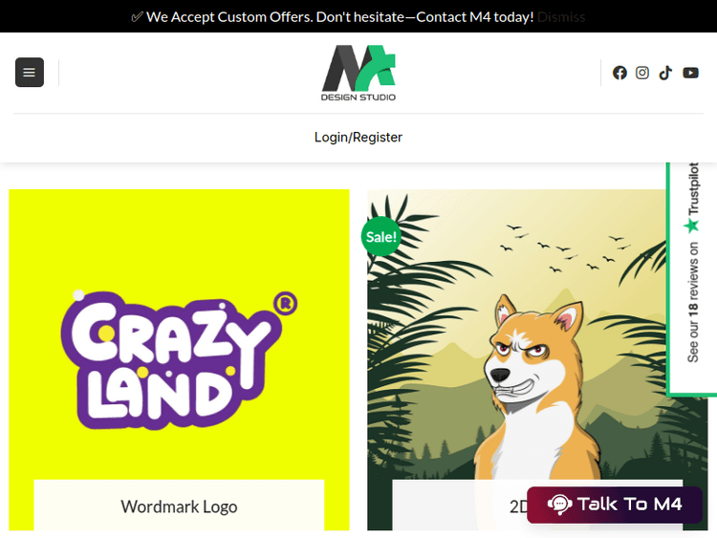Open the Login/Register link
Viewport: 717px width, 538px height.
[358, 138]
